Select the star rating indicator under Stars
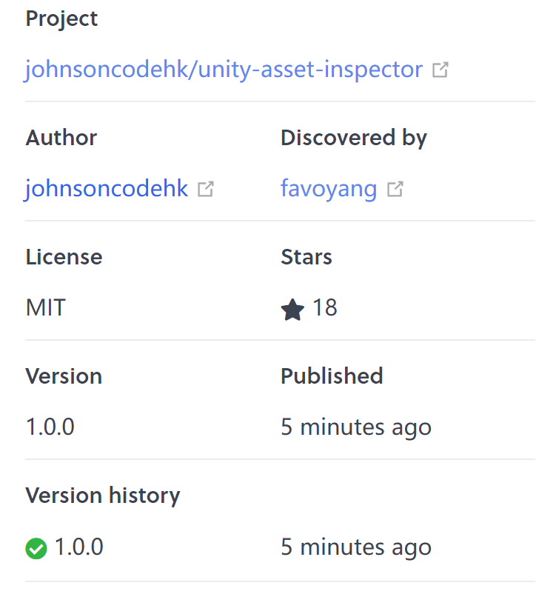 (293, 308)
